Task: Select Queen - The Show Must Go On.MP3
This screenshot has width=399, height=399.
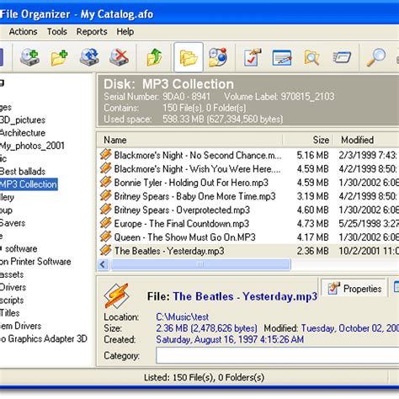Action: [184, 237]
